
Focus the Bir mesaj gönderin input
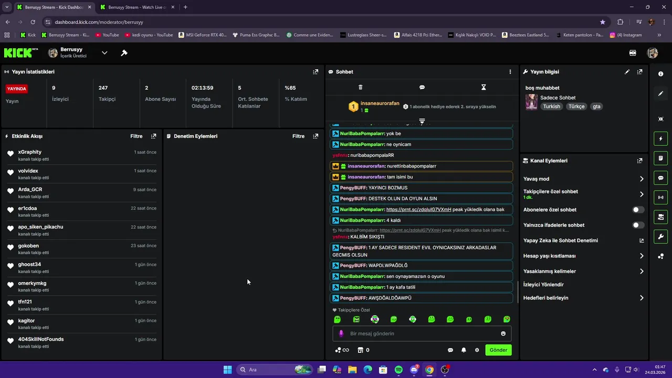[422, 333]
